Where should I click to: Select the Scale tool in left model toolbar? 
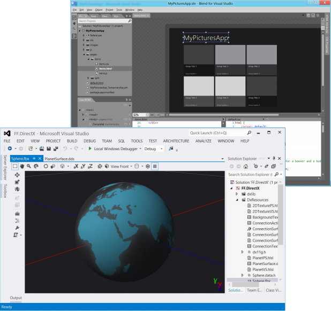[x=17, y=182]
